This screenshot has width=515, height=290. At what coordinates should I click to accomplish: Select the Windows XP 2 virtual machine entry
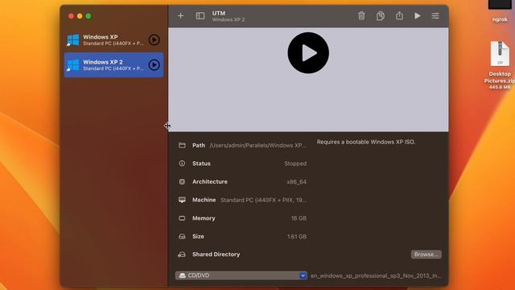pyautogui.click(x=113, y=64)
